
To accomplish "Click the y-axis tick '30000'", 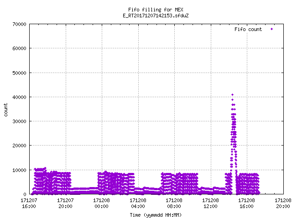I will click(x=19, y=121).
